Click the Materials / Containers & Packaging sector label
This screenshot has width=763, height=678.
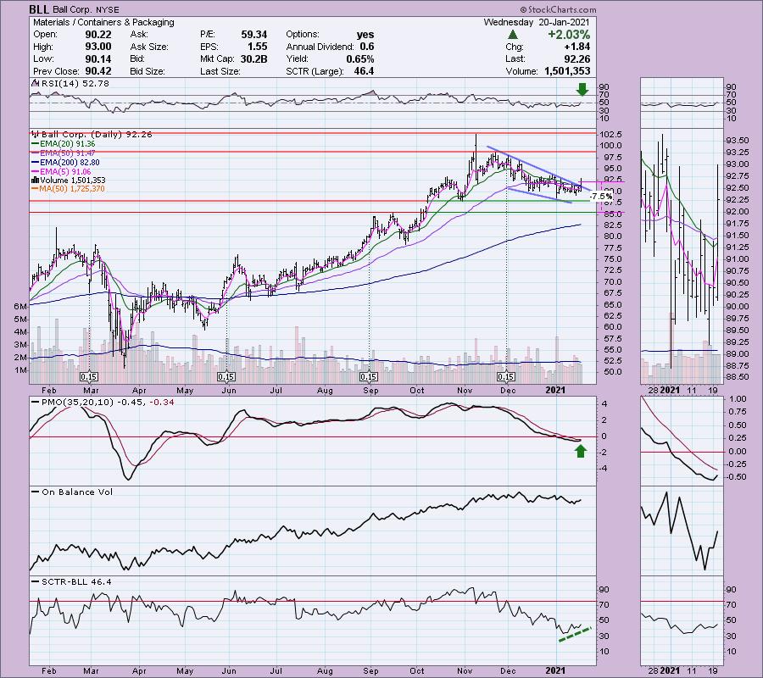pyautogui.click(x=103, y=22)
